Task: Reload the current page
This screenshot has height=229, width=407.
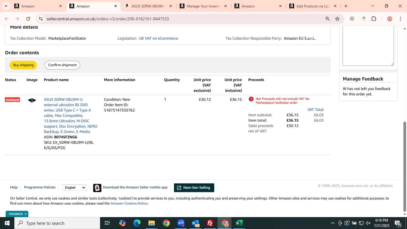Action: pyautogui.click(x=28, y=19)
